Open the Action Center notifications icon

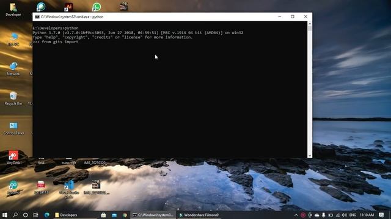click(381, 215)
